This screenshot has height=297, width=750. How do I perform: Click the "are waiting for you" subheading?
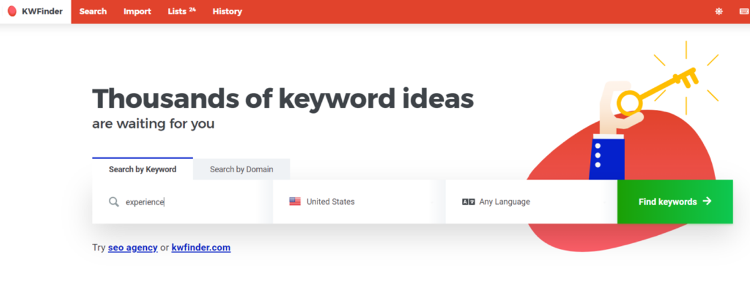153,124
